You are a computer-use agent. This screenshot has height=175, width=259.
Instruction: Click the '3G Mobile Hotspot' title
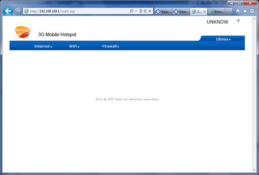click(57, 35)
